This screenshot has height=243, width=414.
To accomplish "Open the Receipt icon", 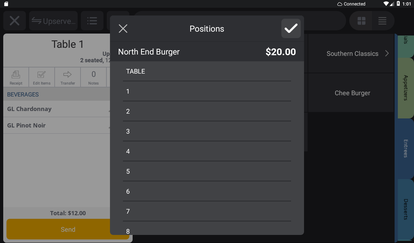I will [x=16, y=77].
